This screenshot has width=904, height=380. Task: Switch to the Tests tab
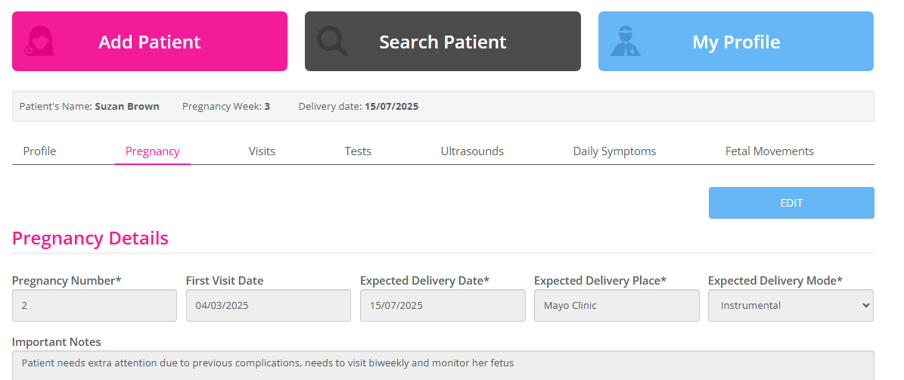click(x=358, y=151)
